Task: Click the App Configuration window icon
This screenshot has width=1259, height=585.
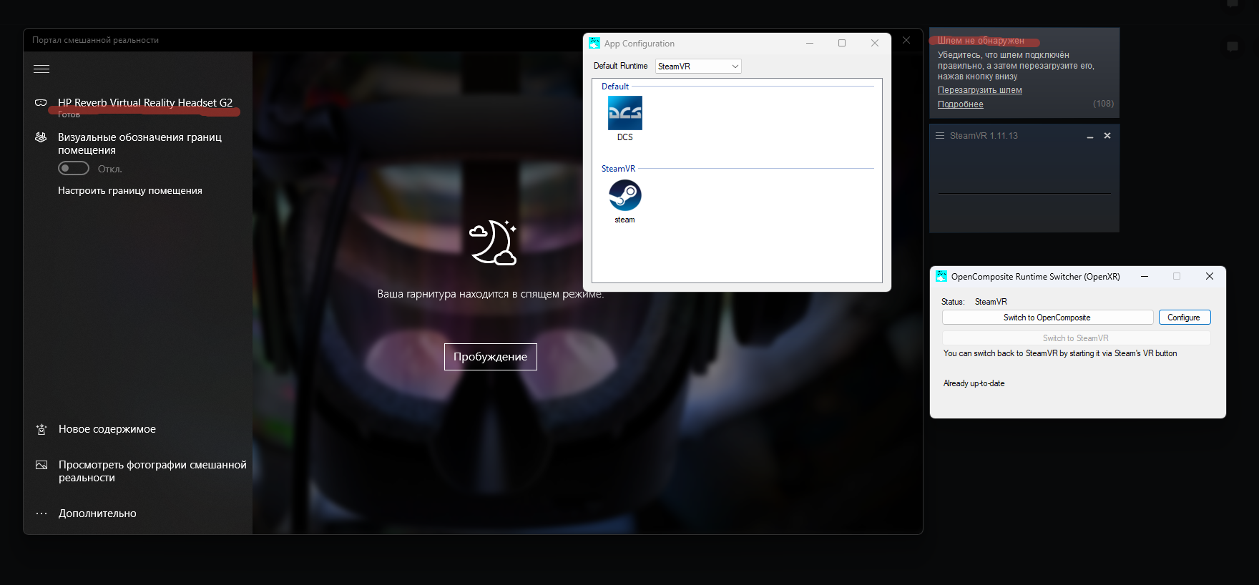Action: pyautogui.click(x=594, y=43)
